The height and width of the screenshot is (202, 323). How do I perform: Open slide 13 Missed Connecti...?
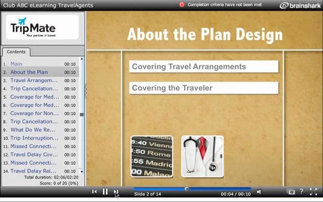click(x=33, y=163)
